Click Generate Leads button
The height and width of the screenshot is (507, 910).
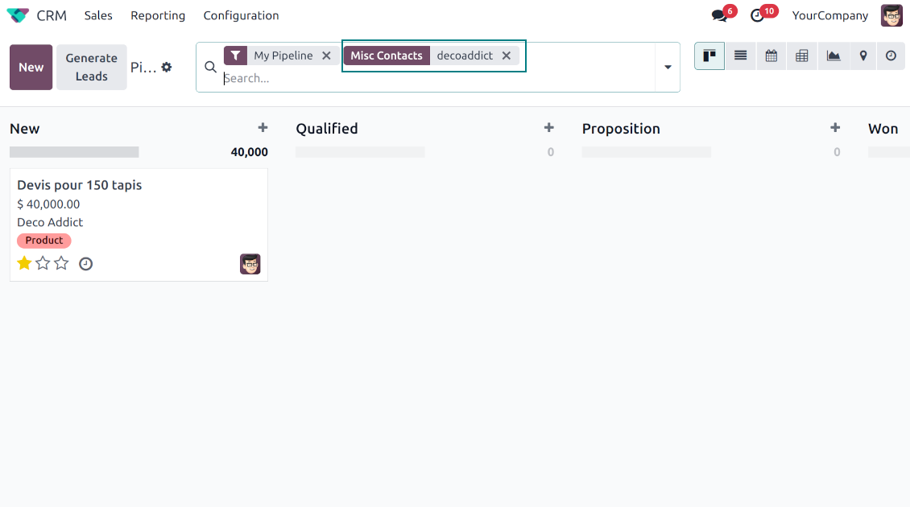coord(91,67)
